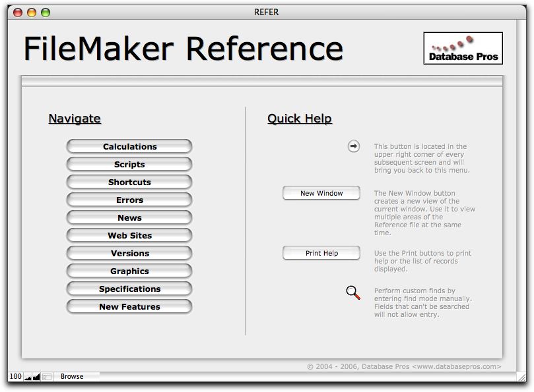
Task: Click the Database Pros logo
Action: point(463,48)
